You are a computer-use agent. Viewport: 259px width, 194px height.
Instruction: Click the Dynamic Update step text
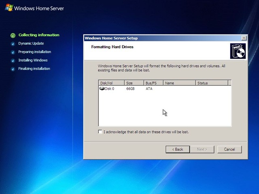(31, 43)
